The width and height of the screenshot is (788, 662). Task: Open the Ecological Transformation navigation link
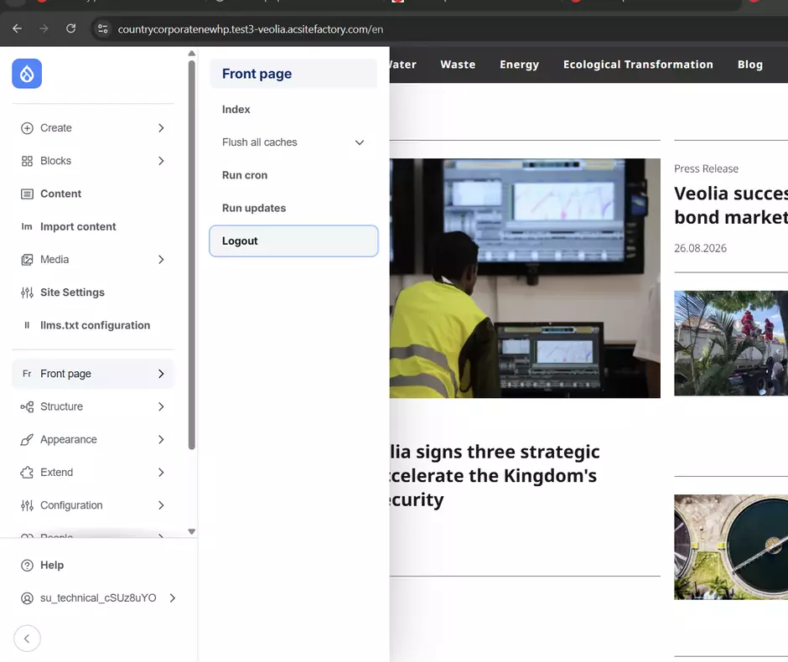(x=638, y=65)
